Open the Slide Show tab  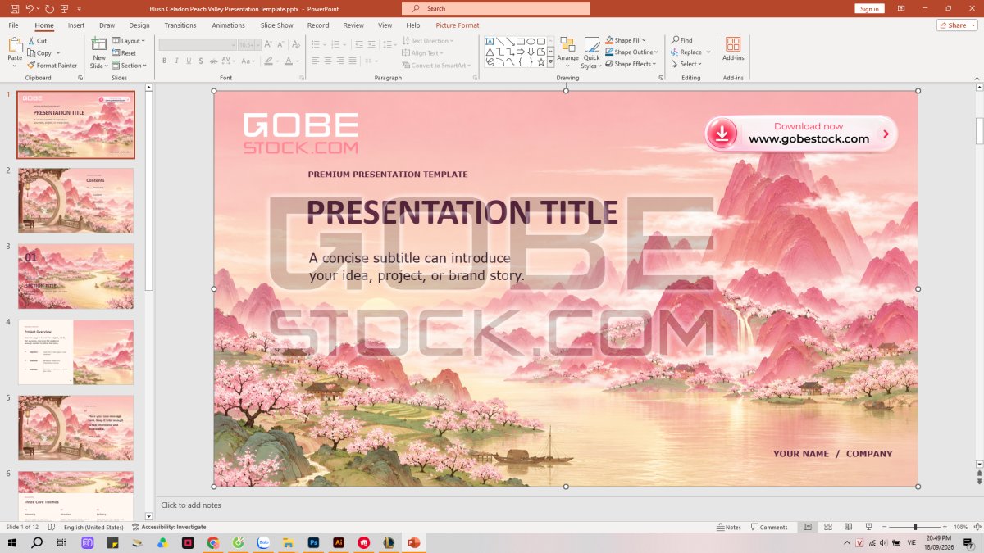pyautogui.click(x=277, y=25)
